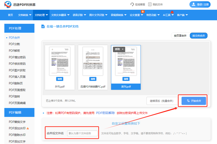Expand 文档转换 dropdown menu
Screen dimensions: 217x144
[x=25, y=15]
